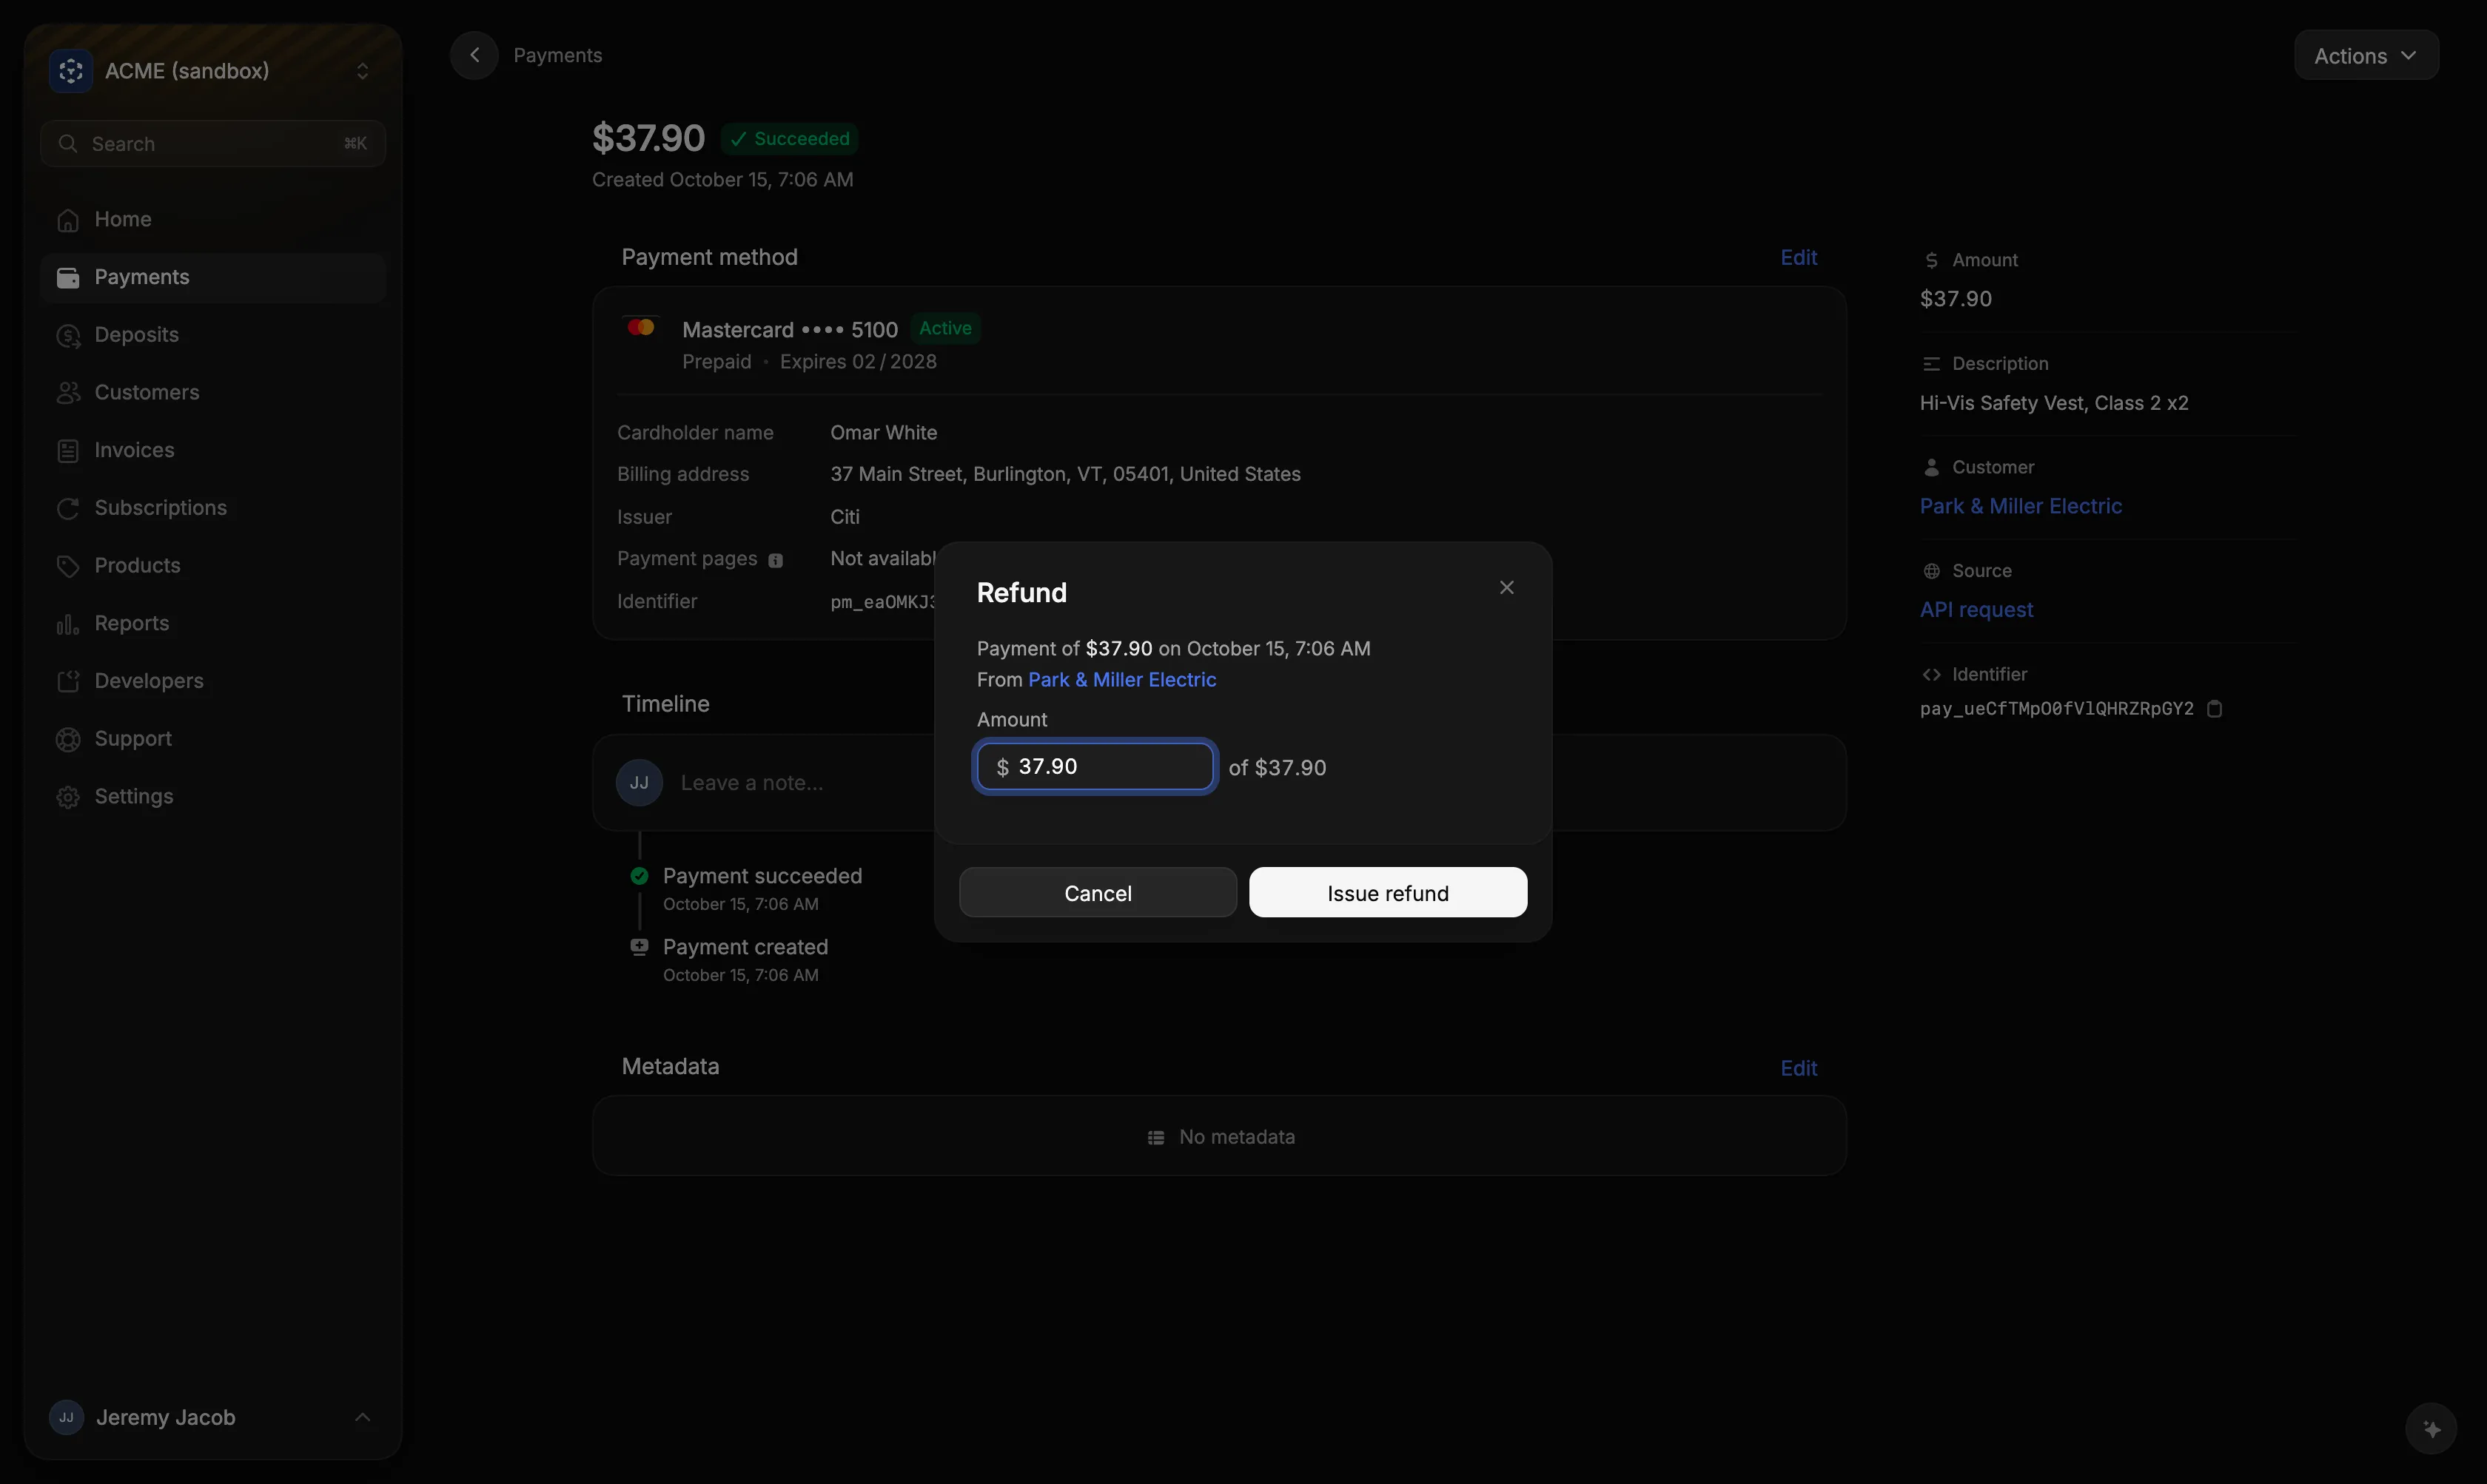2487x1484 pixels.
Task: Click the Leave a note field
Action: coord(751,782)
